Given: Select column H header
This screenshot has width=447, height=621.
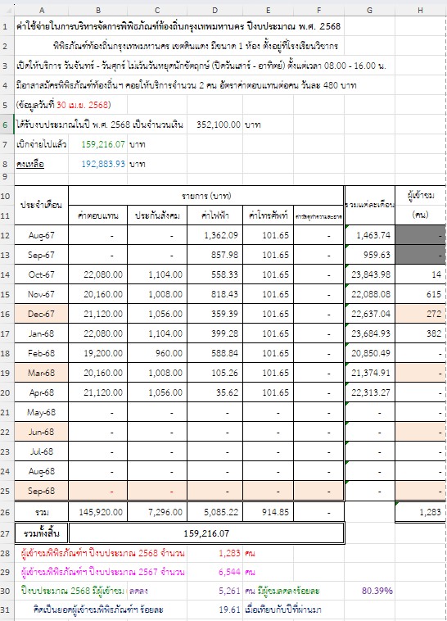Looking at the screenshot, I should (421, 11).
